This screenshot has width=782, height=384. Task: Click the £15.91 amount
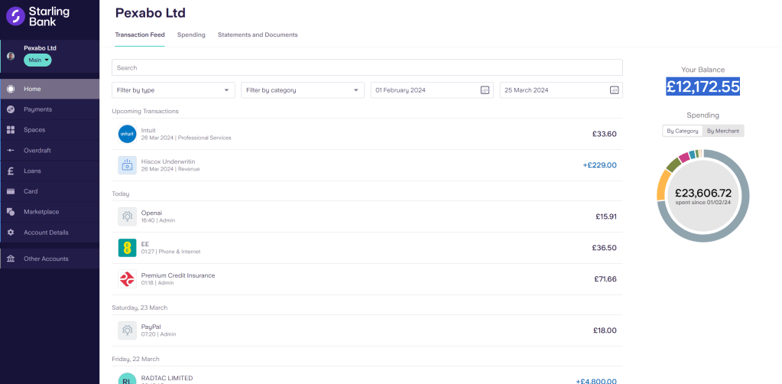pos(606,216)
